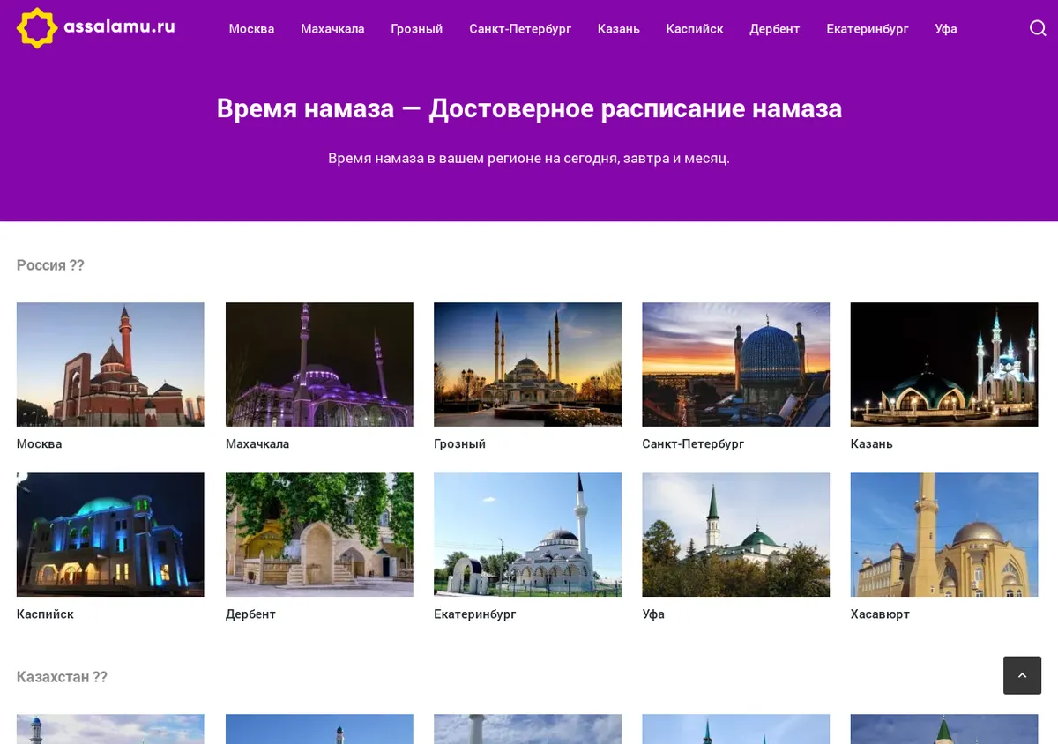Go to Санкт-Петербург in header menu
The image size is (1058, 744).
(x=520, y=29)
